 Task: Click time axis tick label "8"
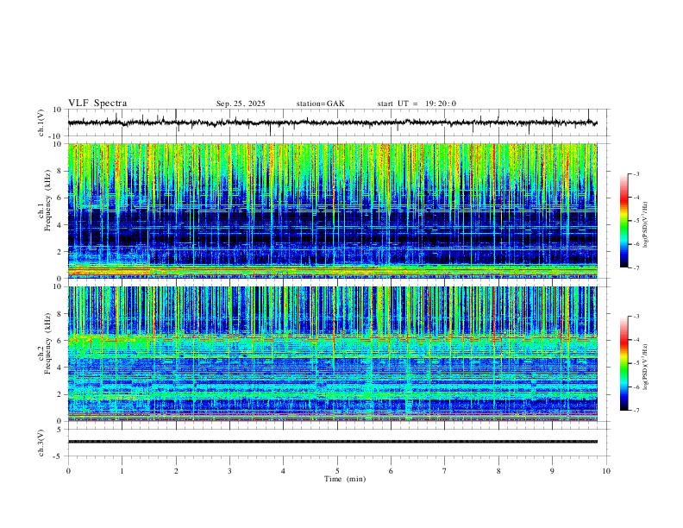(498, 471)
